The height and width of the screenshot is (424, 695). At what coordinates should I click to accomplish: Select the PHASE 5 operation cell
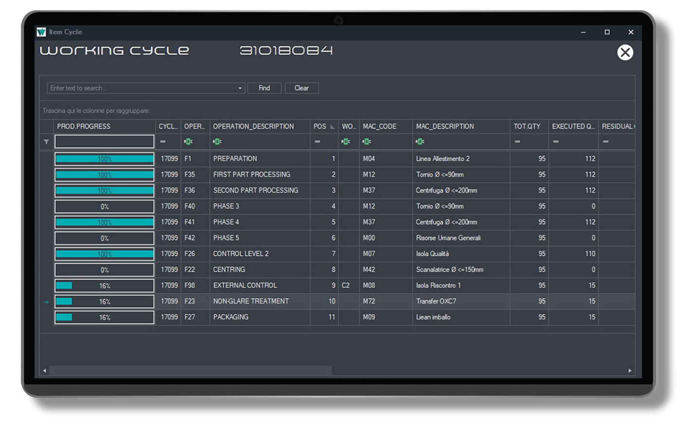tap(260, 238)
